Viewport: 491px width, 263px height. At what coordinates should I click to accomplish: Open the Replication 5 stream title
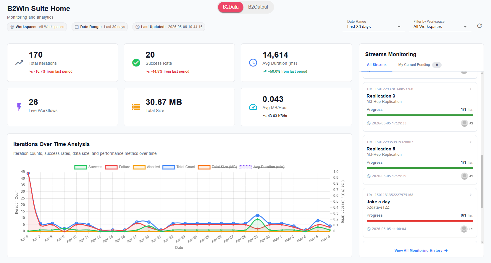point(381,149)
